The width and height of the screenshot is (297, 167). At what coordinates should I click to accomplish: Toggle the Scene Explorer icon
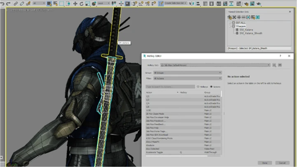tap(205, 3)
